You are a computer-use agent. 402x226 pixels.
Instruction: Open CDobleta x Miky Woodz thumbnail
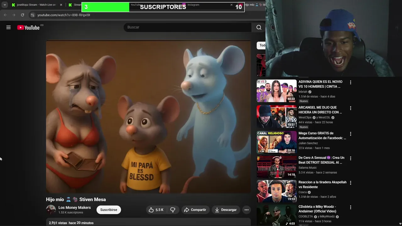276,215
